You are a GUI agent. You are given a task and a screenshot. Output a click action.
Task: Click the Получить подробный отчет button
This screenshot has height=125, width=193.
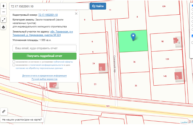(x=45, y=56)
